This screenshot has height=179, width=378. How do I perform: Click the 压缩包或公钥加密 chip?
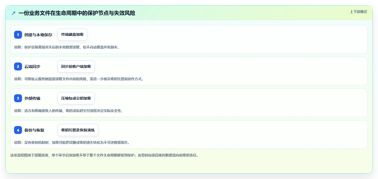(x=76, y=98)
